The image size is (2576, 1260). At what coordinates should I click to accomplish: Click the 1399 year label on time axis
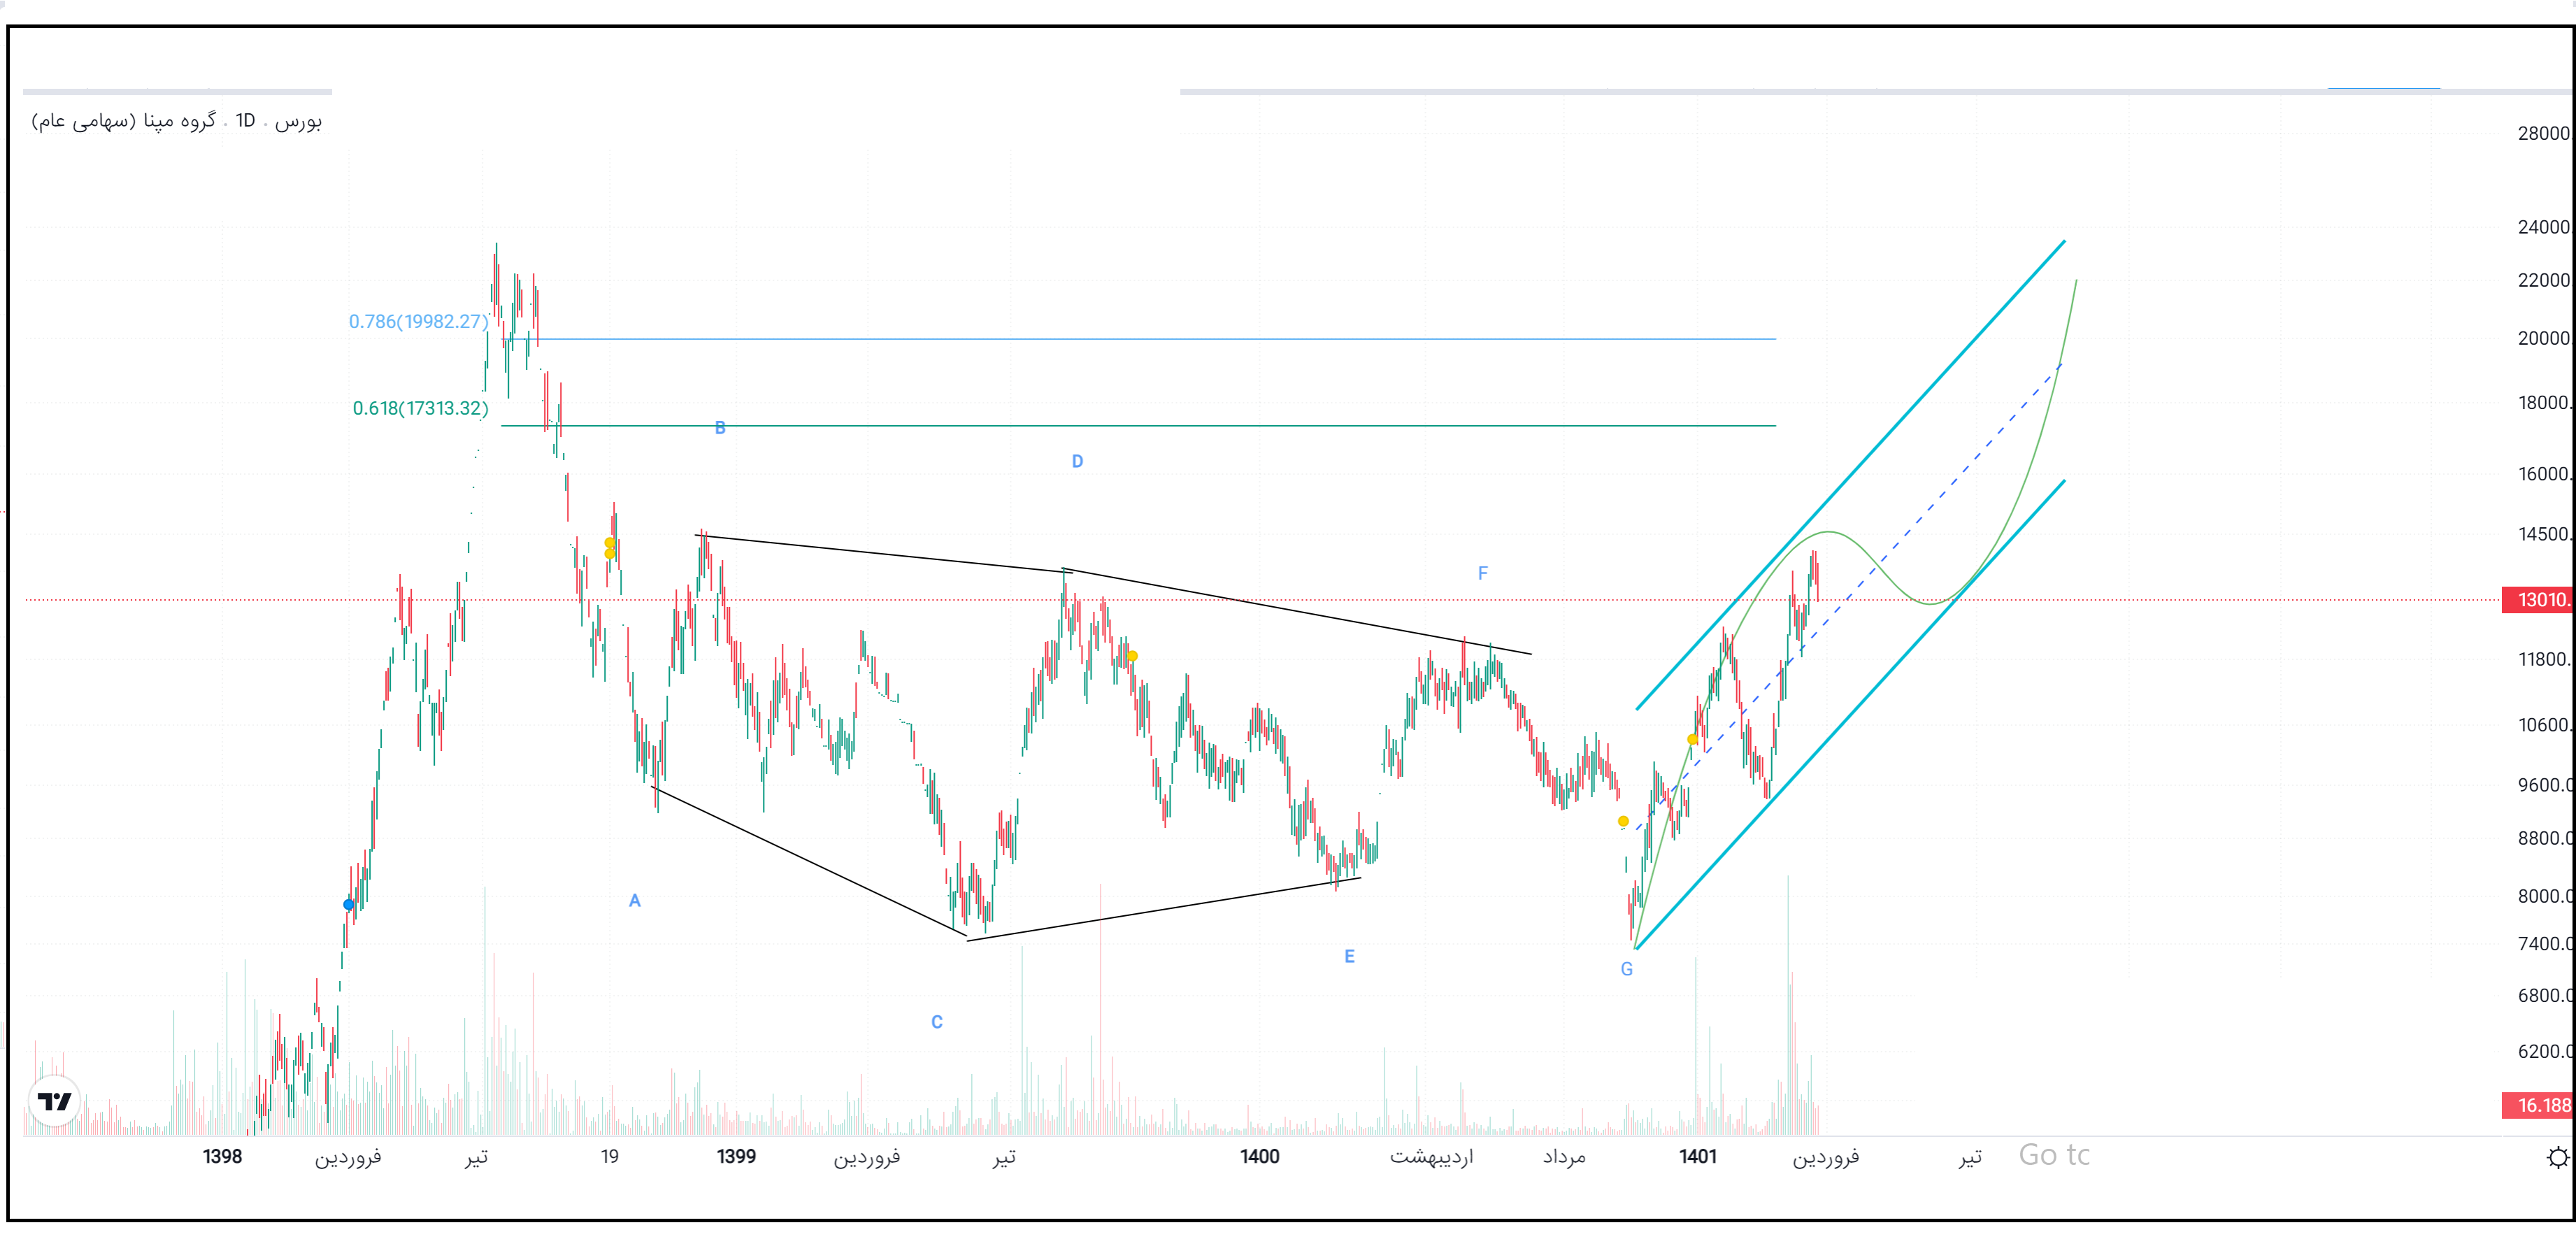[736, 1157]
